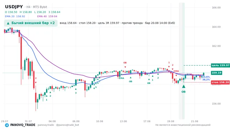Click the 156.00 price axis label

(x=216, y=104)
